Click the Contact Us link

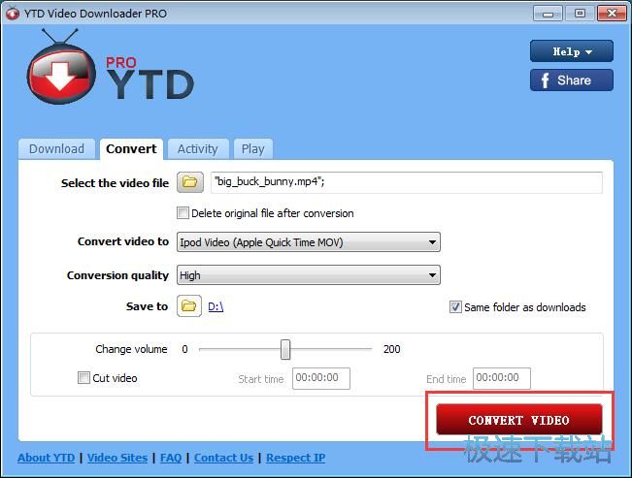223,458
